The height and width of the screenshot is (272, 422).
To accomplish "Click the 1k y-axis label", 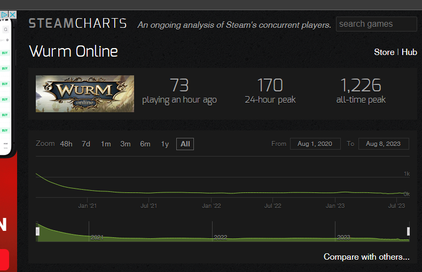I will click(x=407, y=174).
